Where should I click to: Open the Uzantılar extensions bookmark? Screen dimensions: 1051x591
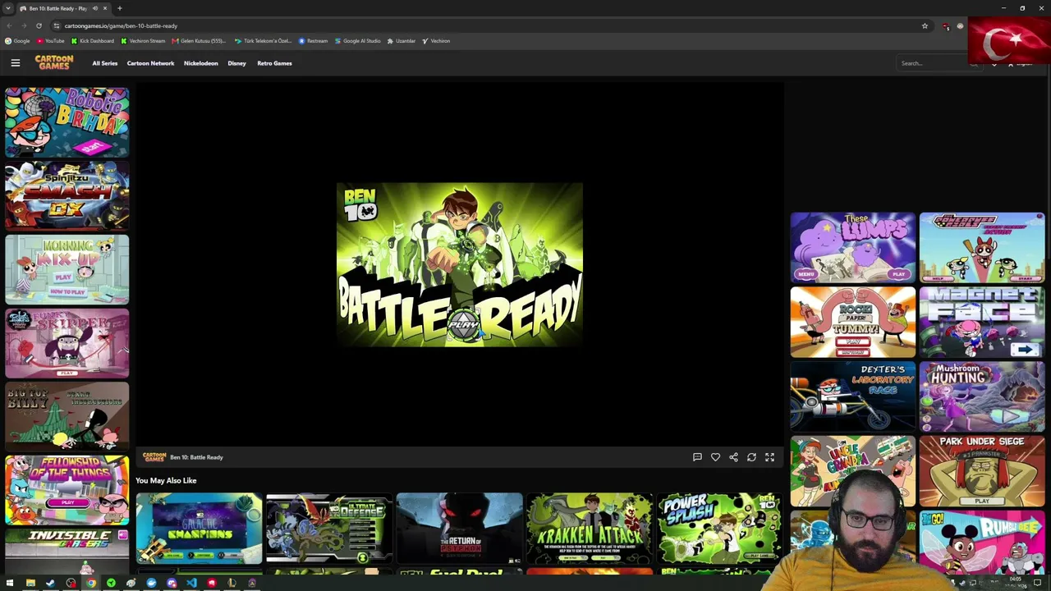click(x=402, y=41)
